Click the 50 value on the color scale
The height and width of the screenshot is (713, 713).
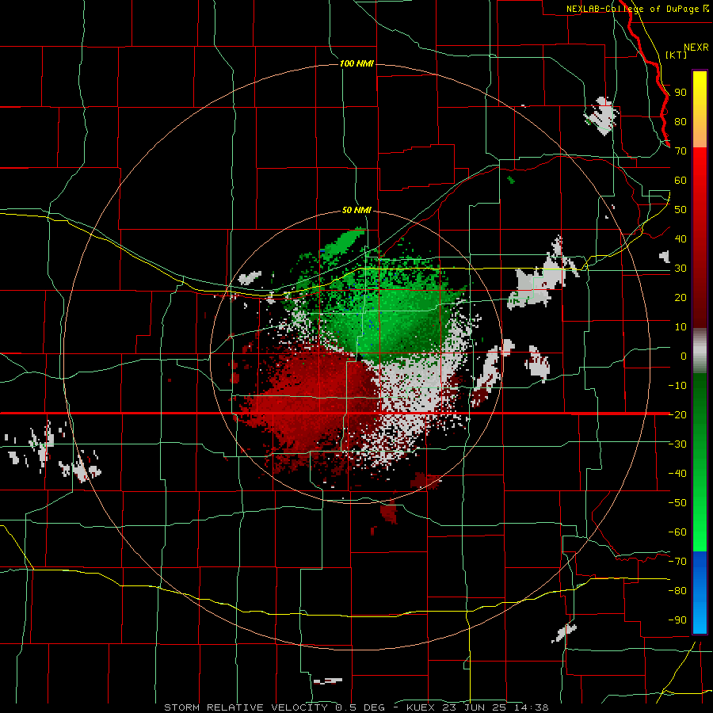click(681, 210)
